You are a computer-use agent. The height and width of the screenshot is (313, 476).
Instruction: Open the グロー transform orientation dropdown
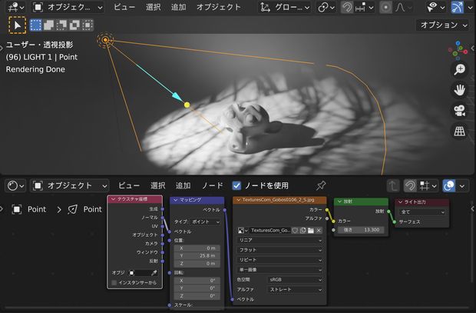284,7
